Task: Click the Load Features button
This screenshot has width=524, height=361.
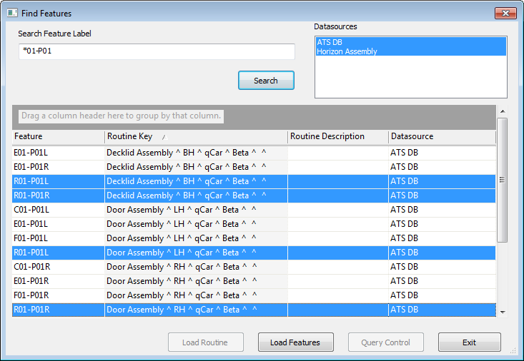Action: 295,342
